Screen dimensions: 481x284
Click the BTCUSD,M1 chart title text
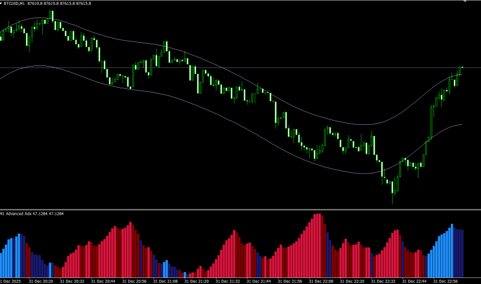pyautogui.click(x=14, y=4)
